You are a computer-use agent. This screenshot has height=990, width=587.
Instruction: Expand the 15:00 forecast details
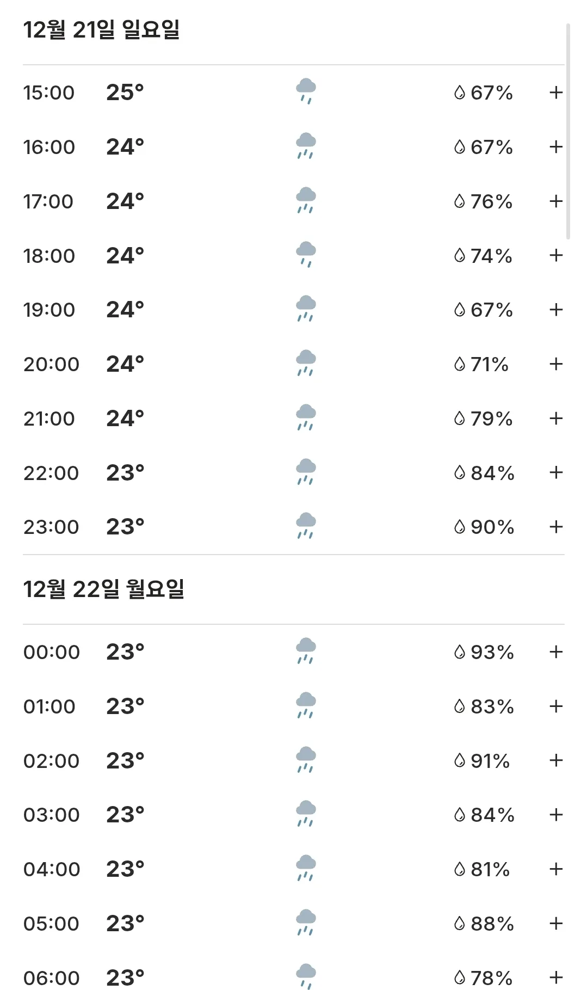pyautogui.click(x=555, y=93)
